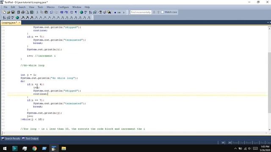Screen dimensions: 271x152
Task: Click the vertical scrollbar down arrow
Action: click(269, 130)
